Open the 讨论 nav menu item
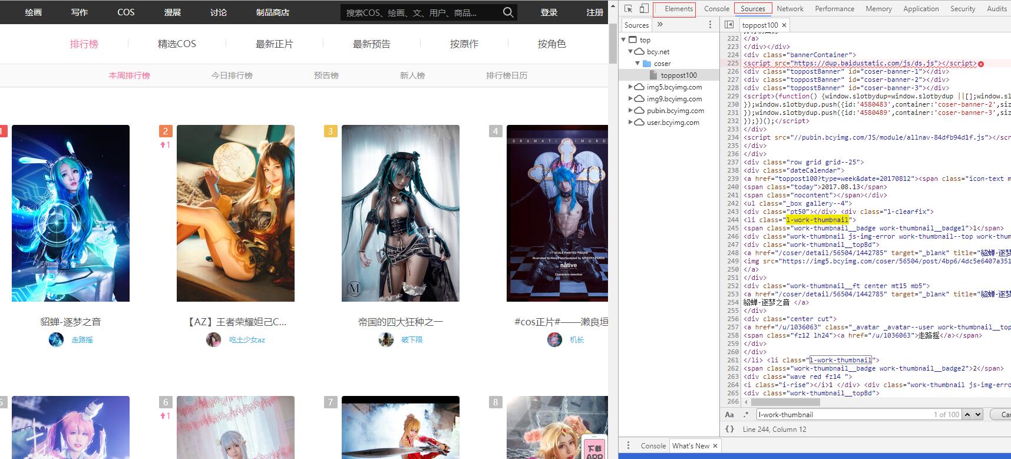This screenshot has width=1011, height=459. 219,12
